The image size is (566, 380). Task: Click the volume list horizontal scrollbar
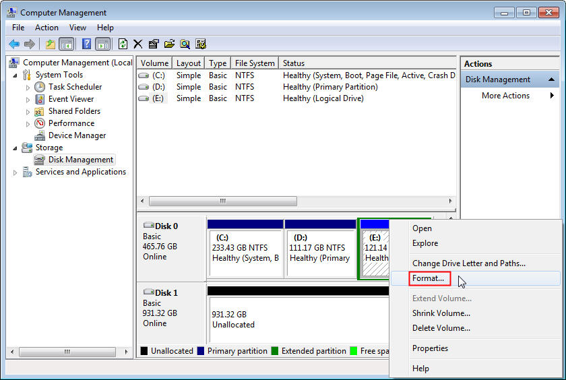pyautogui.click(x=222, y=201)
